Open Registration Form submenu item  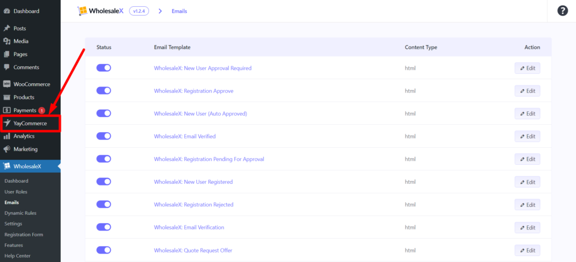tap(24, 234)
